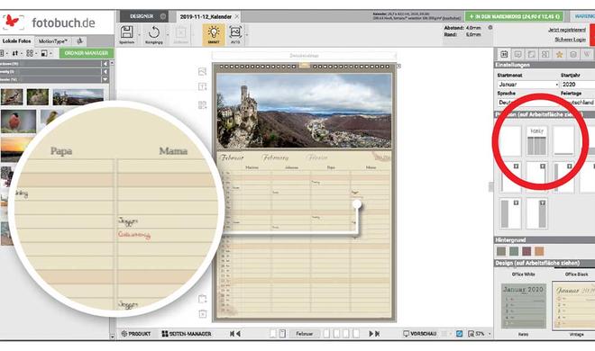The width and height of the screenshot is (595, 351).
Task: Click the Februar page selector
Action: click(305, 334)
